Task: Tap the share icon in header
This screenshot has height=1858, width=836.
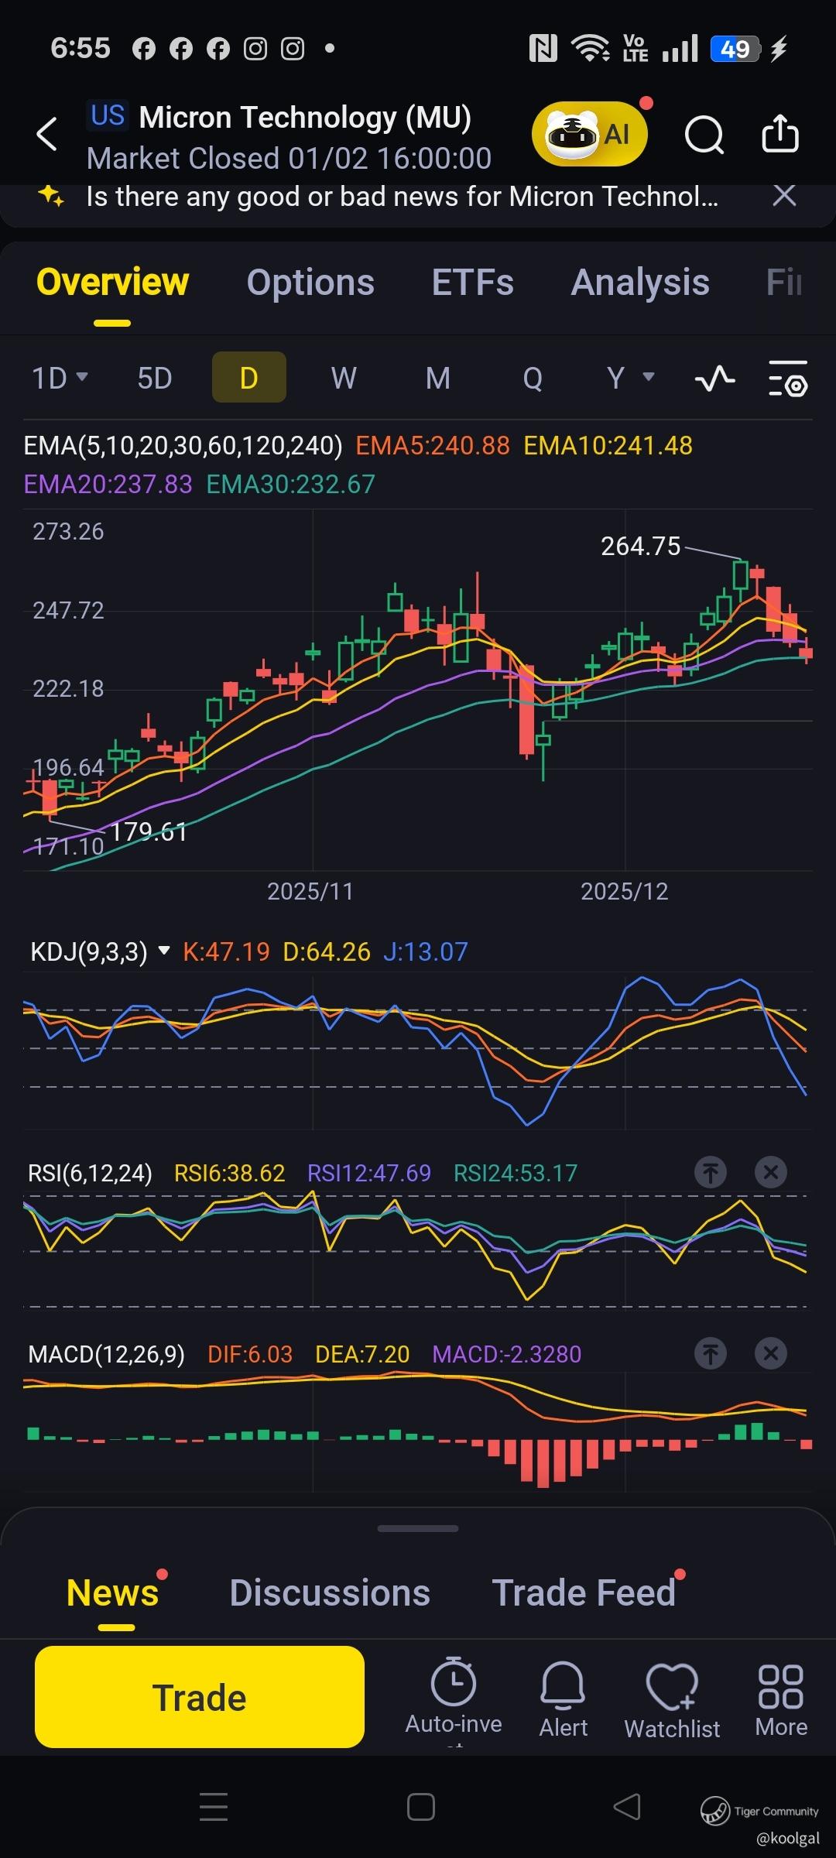Action: click(x=779, y=133)
